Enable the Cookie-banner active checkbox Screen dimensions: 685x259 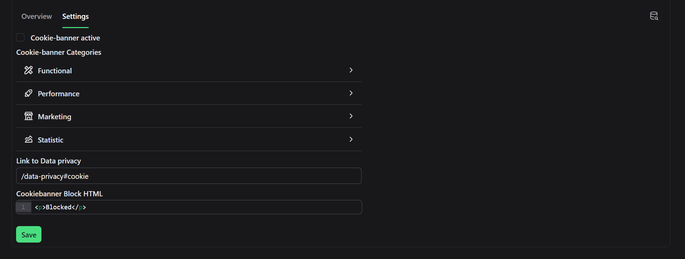coord(20,37)
